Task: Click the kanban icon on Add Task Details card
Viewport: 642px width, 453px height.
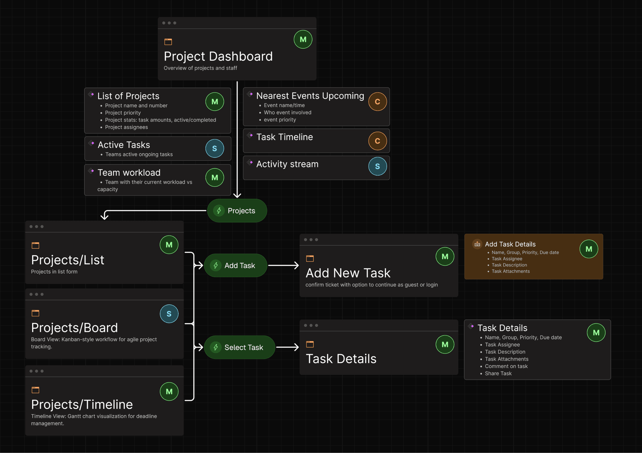Action: click(477, 244)
